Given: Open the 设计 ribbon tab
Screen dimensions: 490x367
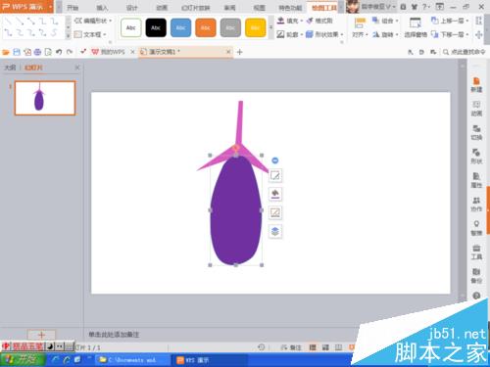Looking at the screenshot, I should click(x=131, y=8).
